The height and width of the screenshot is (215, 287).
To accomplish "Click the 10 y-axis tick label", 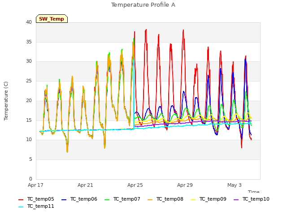I will [x=29, y=140].
